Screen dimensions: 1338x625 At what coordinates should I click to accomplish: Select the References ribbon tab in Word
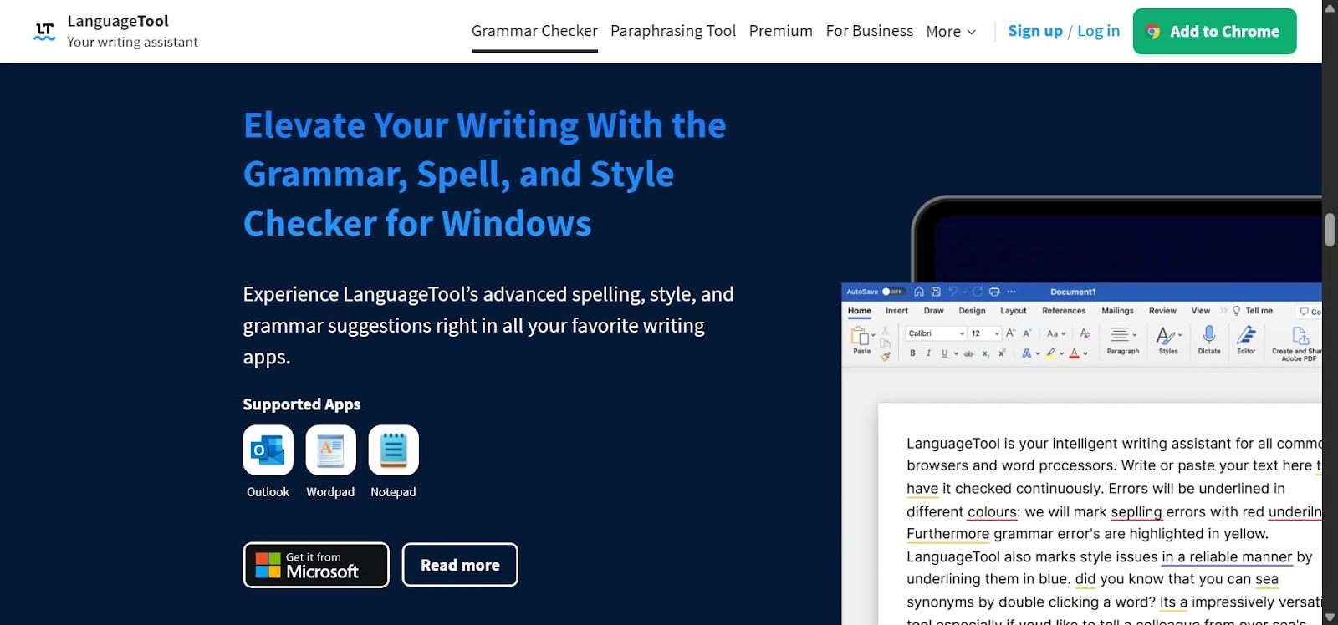tap(1064, 311)
